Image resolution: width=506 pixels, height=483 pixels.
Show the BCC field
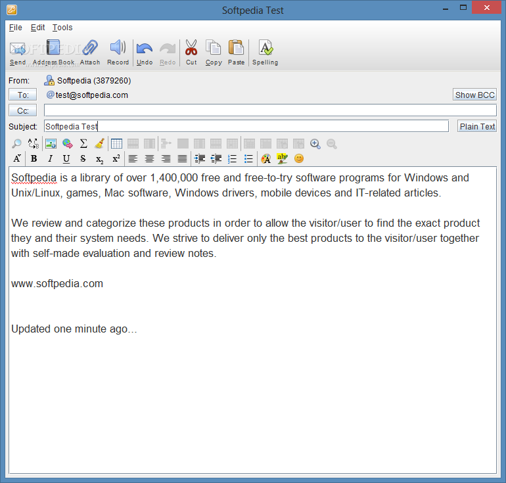(474, 95)
